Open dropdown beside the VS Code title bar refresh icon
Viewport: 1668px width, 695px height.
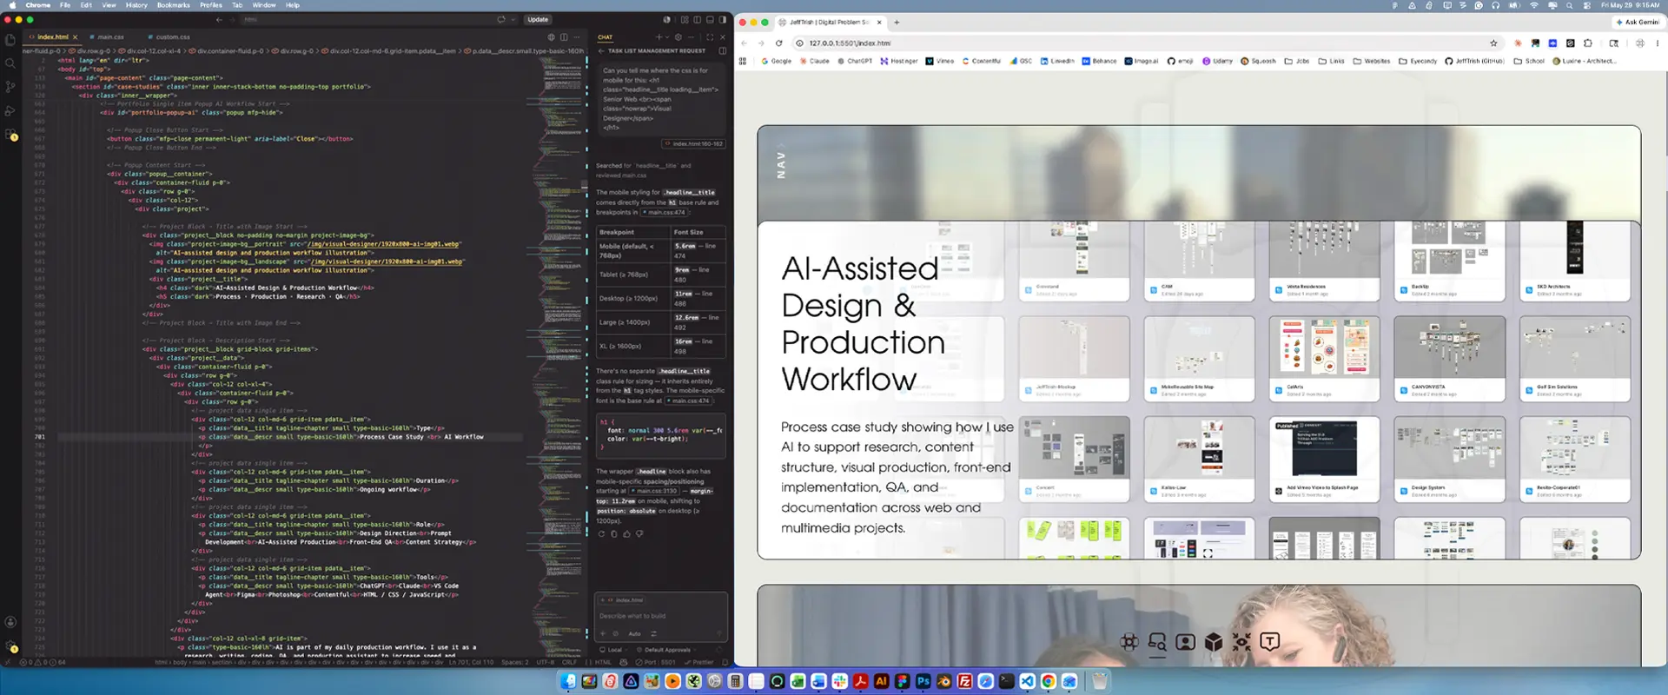(x=513, y=19)
